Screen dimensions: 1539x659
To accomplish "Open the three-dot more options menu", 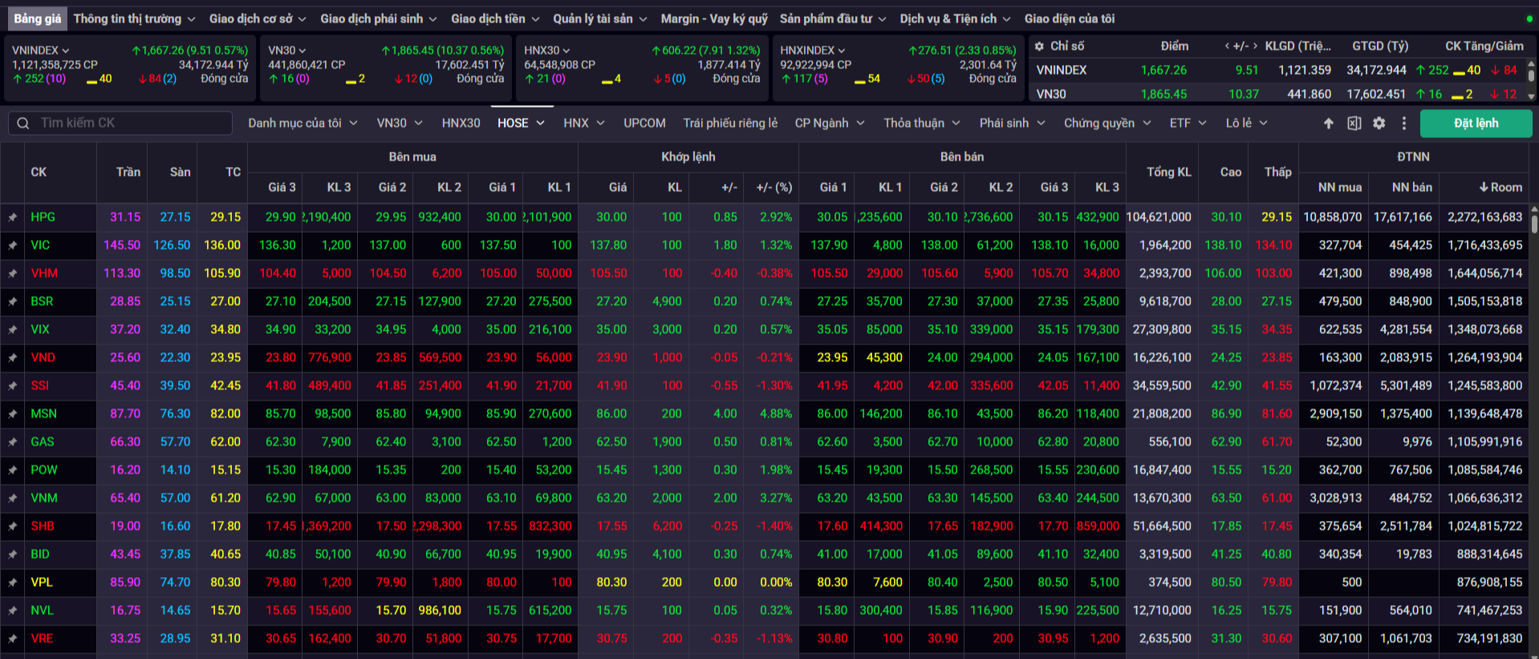I will 1403,123.
